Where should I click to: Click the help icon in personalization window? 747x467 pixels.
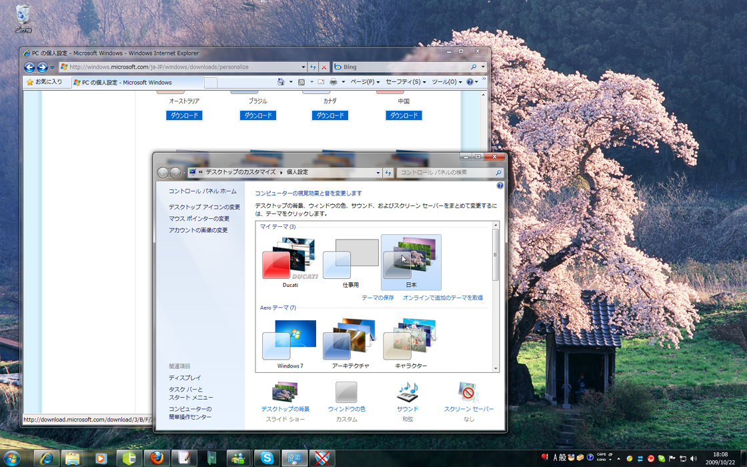(500, 186)
